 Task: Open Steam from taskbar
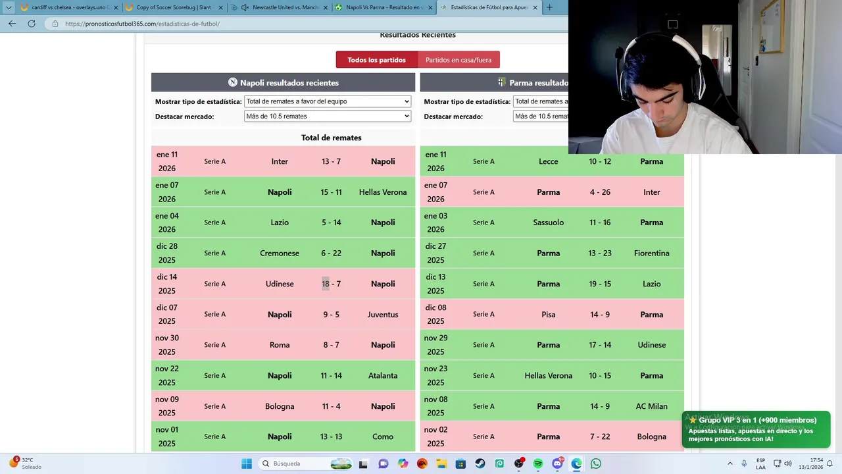pos(480,463)
